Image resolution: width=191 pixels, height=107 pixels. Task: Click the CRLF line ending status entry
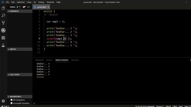[x=175, y=106]
